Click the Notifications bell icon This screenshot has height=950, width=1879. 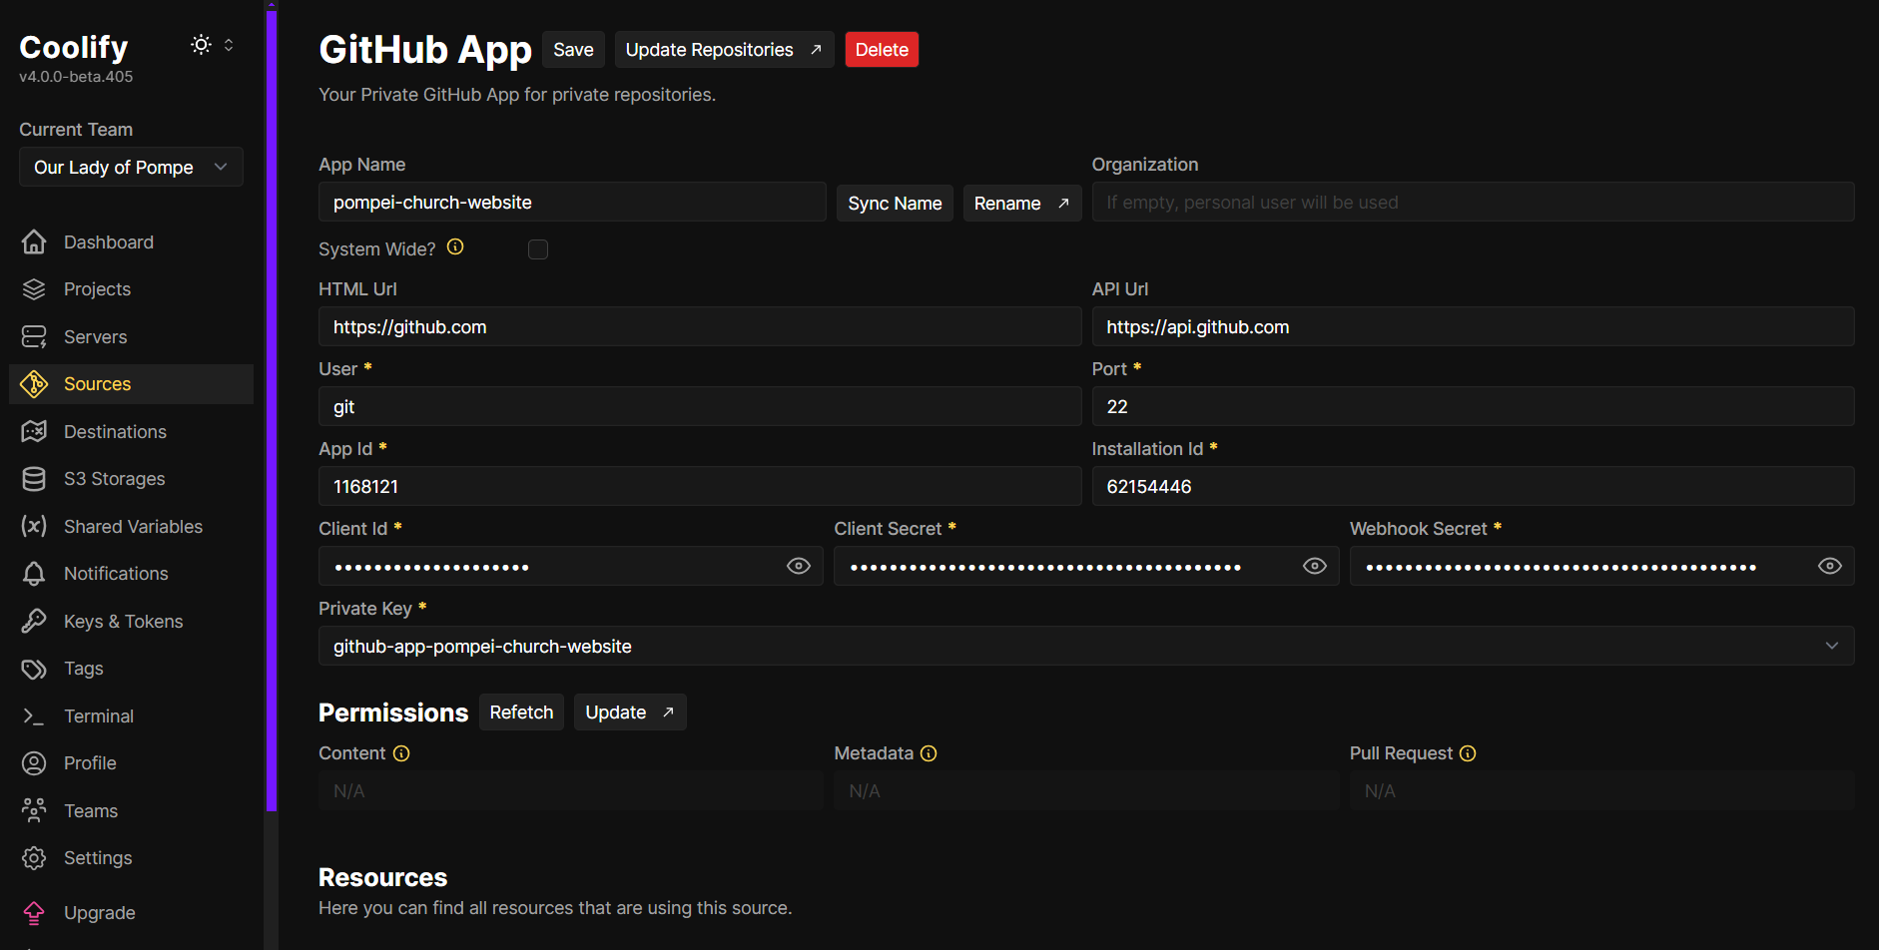(x=34, y=574)
